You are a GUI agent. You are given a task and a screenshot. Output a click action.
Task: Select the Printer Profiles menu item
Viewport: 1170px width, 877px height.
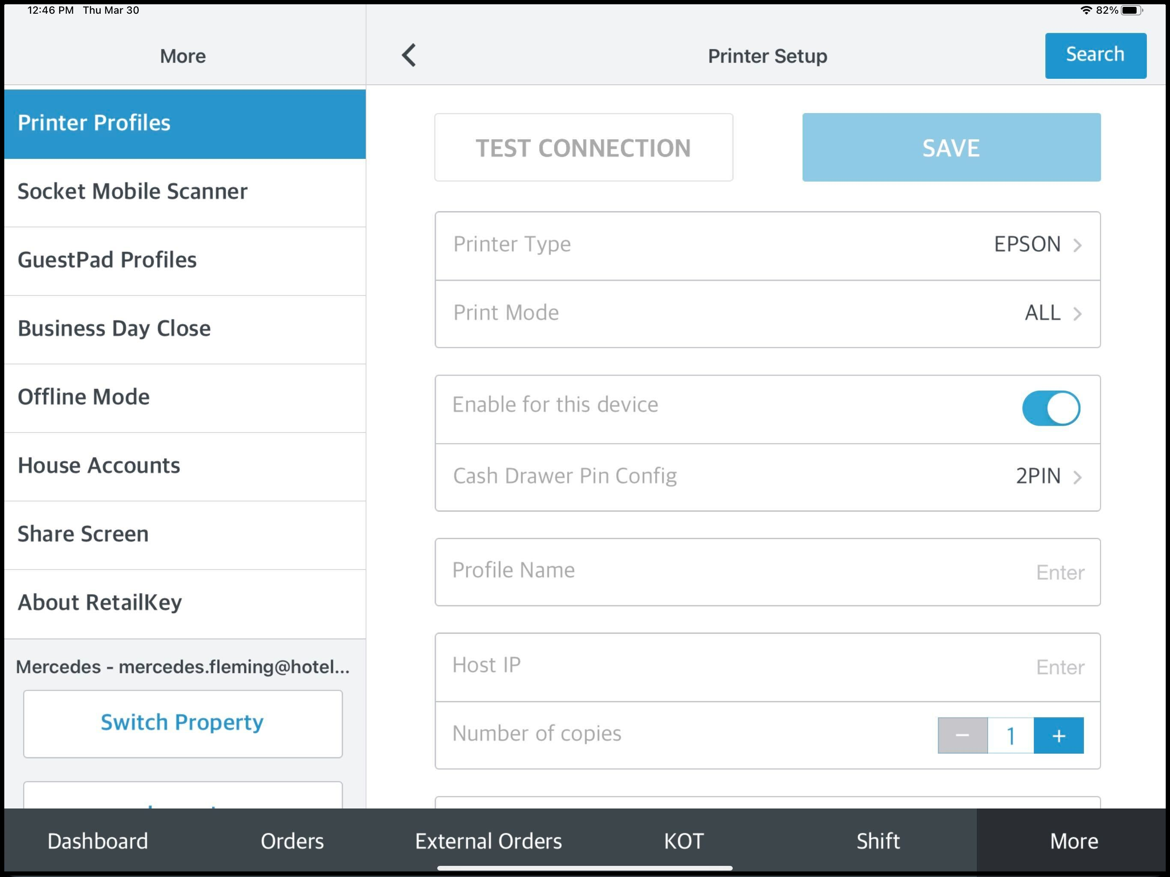(x=184, y=122)
